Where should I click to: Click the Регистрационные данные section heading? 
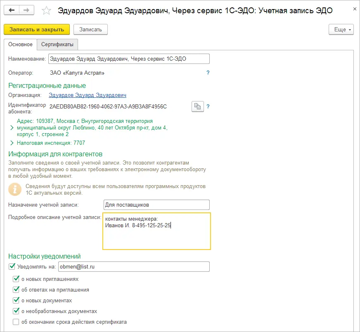47,85
